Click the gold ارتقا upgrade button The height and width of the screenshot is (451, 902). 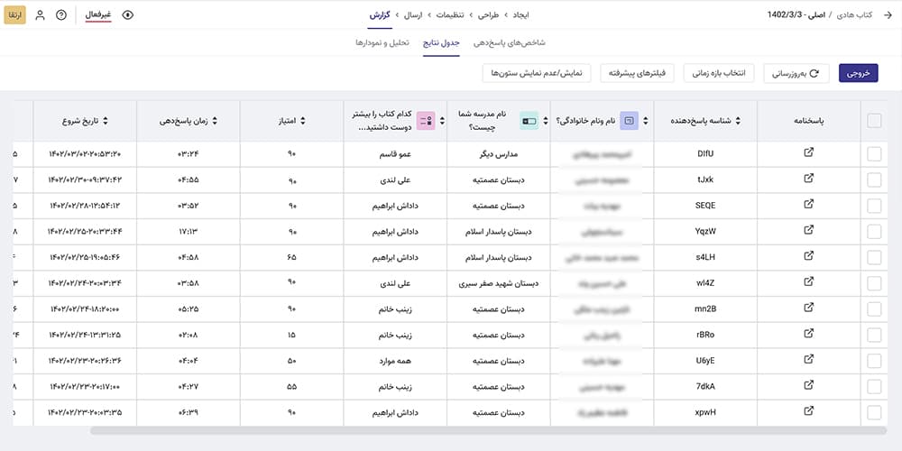point(14,15)
